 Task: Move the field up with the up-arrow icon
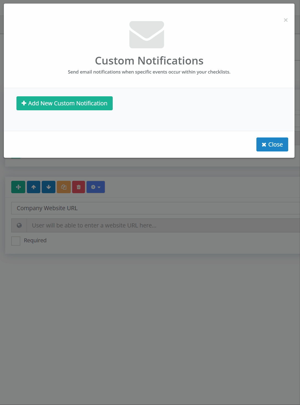click(33, 187)
